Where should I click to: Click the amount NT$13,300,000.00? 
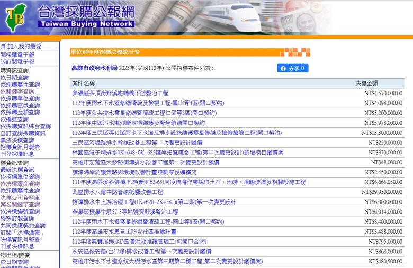click(382, 133)
